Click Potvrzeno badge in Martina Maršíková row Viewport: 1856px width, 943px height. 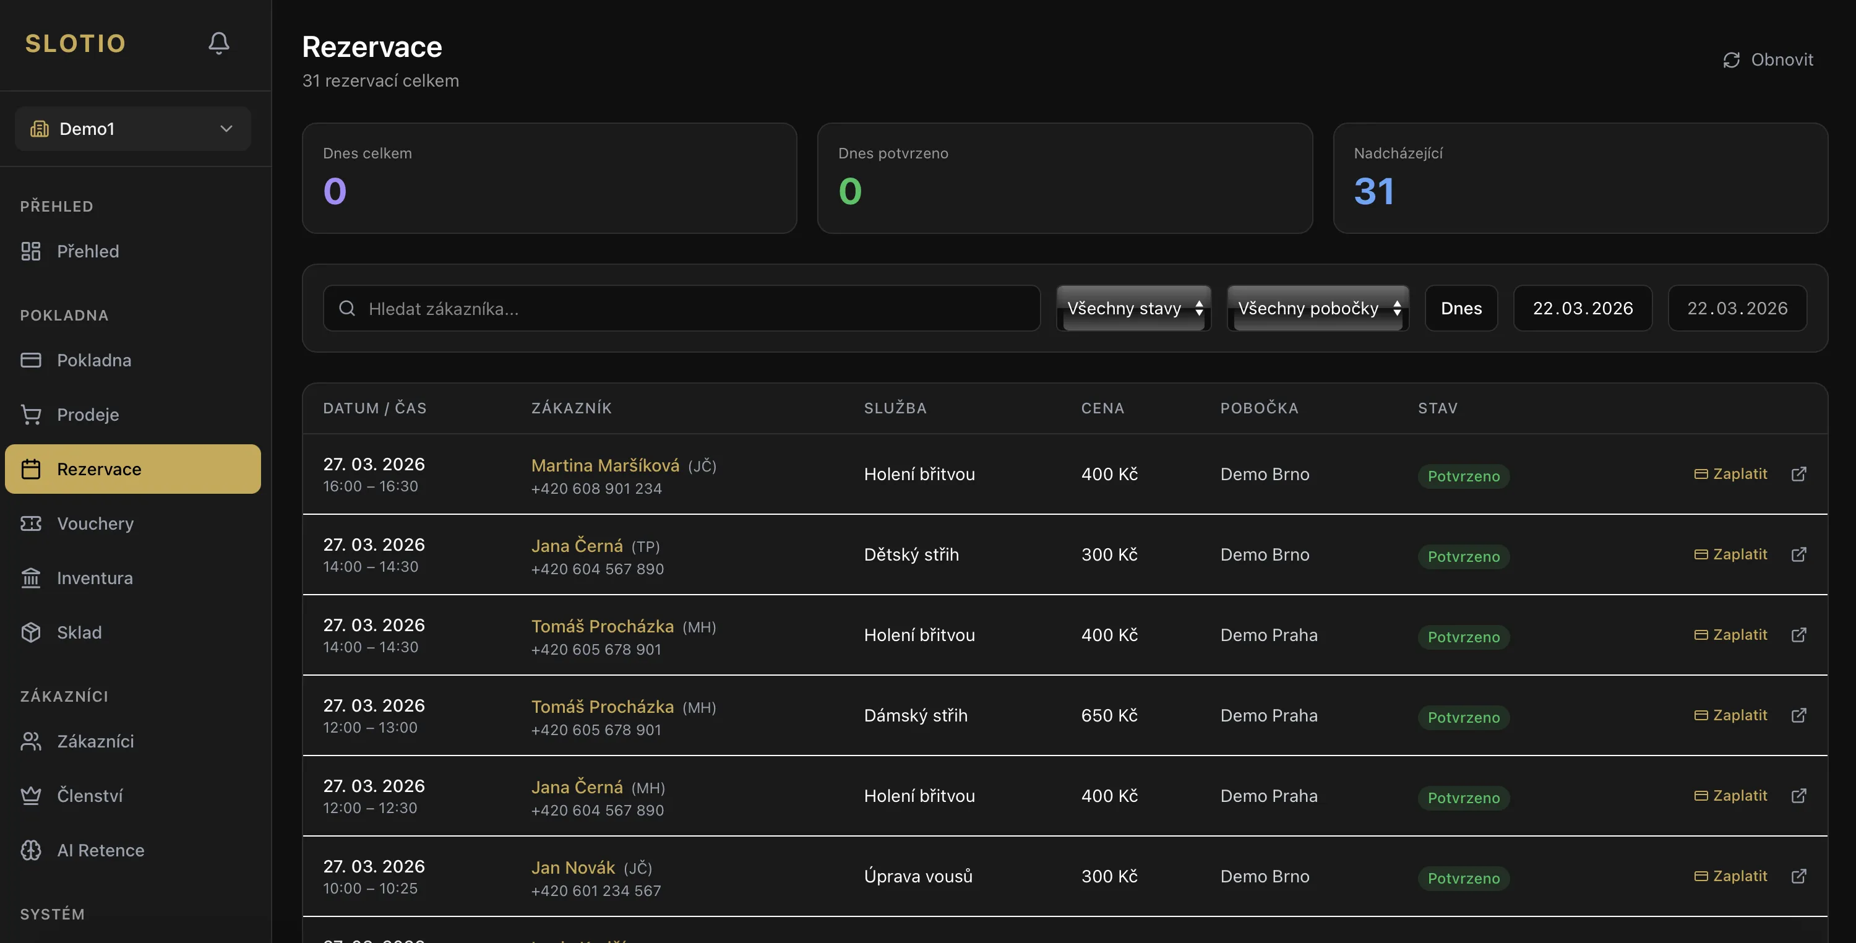(1463, 476)
